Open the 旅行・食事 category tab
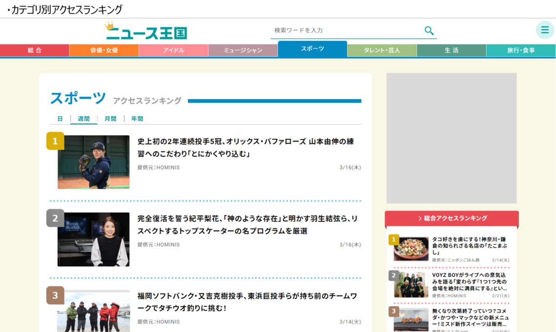 521,50
